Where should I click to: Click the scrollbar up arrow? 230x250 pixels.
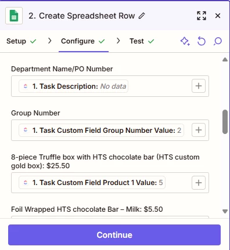(225, 60)
